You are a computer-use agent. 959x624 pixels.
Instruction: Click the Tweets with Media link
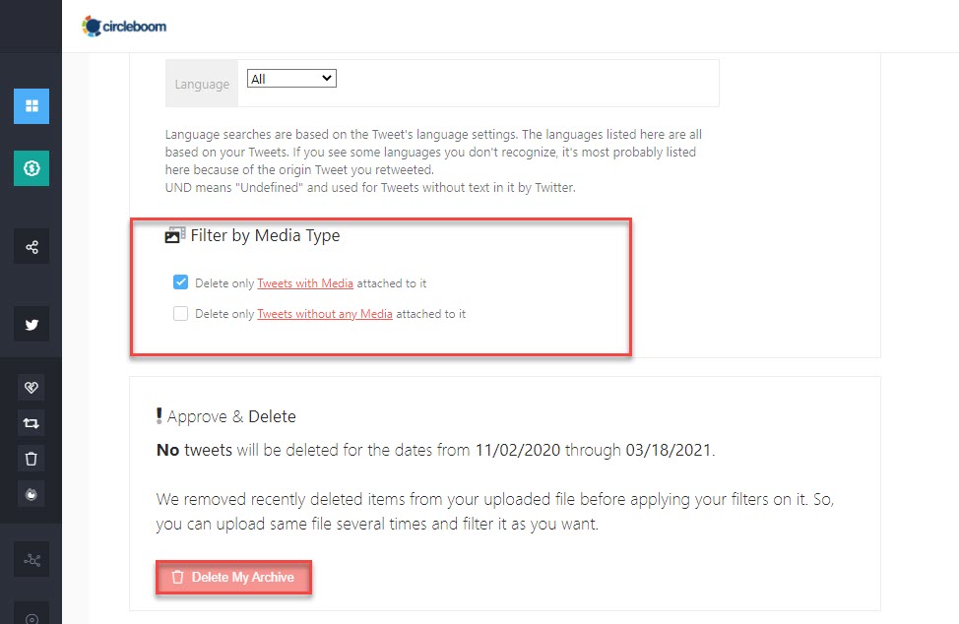tap(305, 283)
